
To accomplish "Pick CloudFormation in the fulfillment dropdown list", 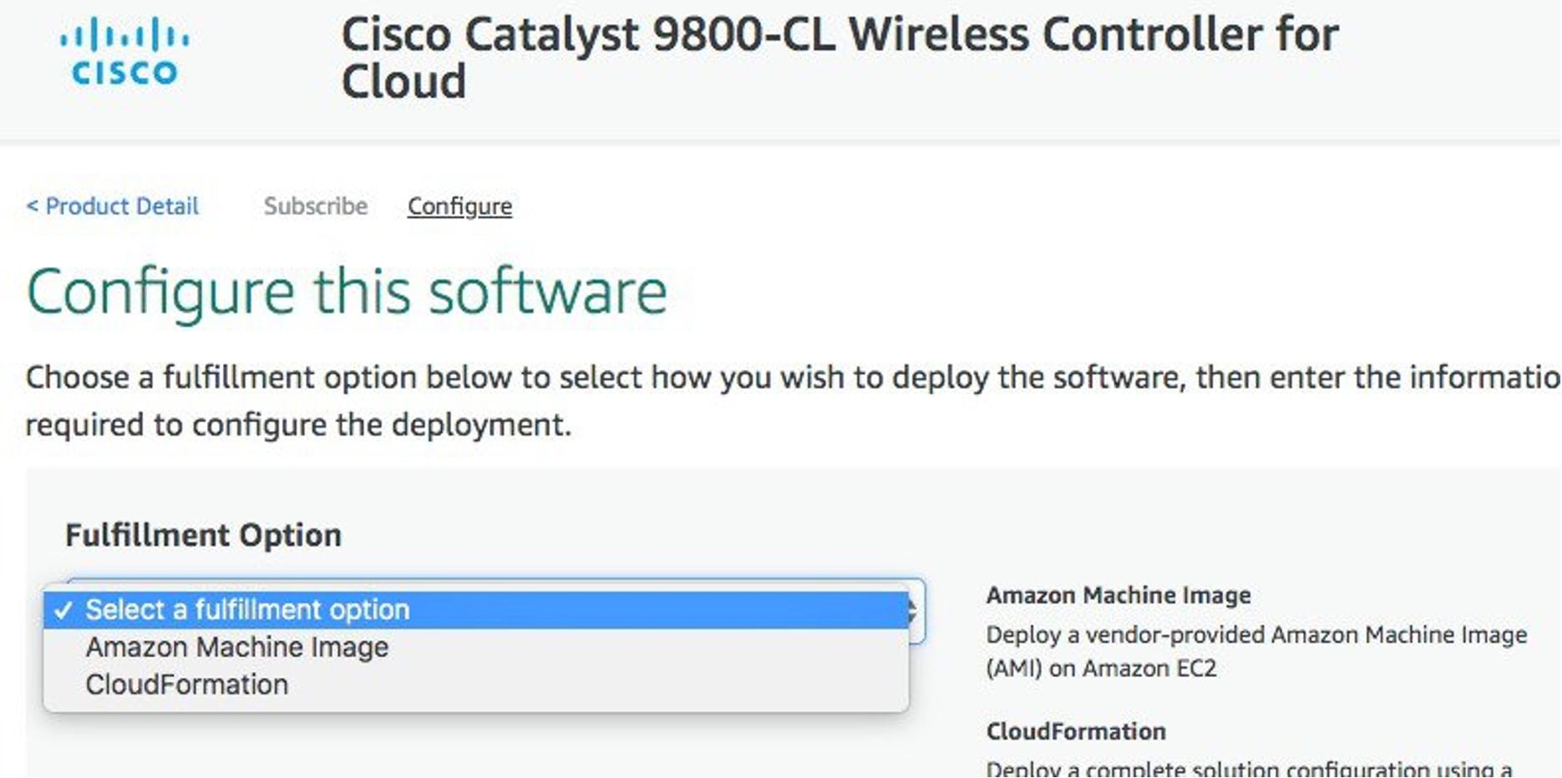I will (x=186, y=685).
